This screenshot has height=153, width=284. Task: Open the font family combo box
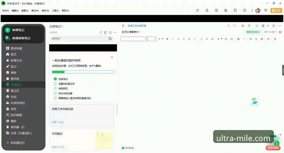(x=134, y=39)
